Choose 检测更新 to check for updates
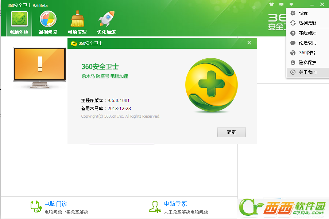The height and width of the screenshot is (219, 329). [x=307, y=23]
